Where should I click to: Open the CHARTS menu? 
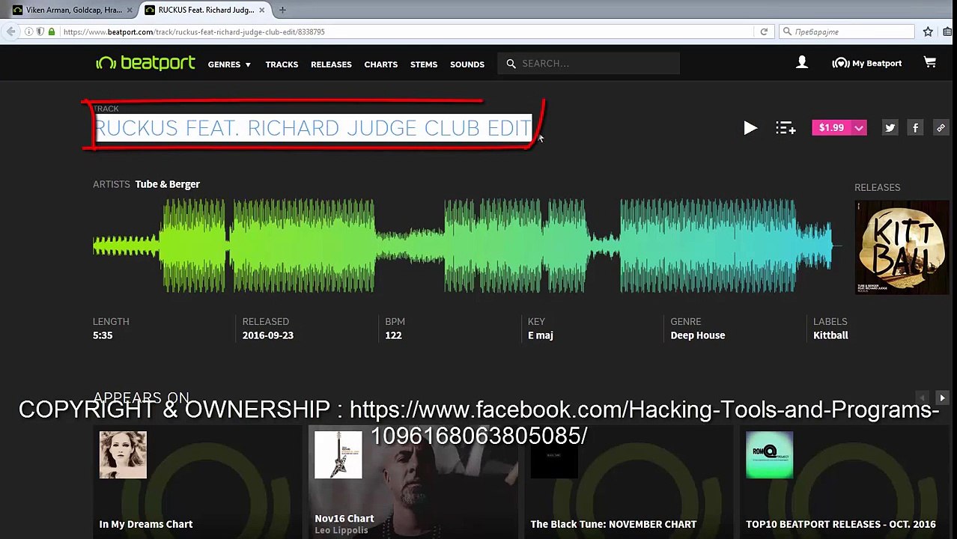[380, 64]
